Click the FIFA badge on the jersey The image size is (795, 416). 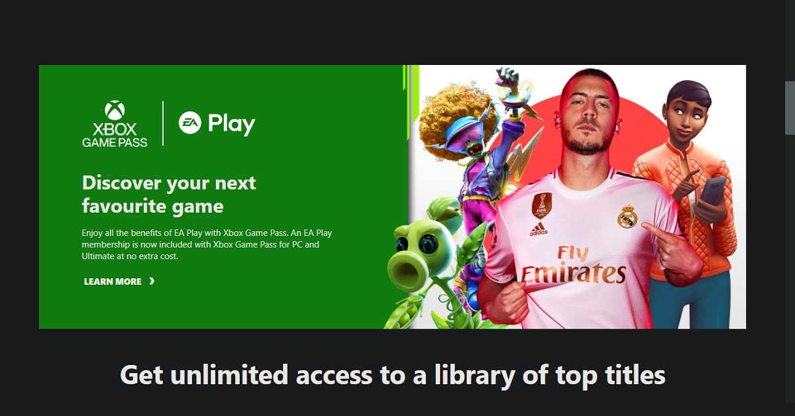(x=541, y=206)
